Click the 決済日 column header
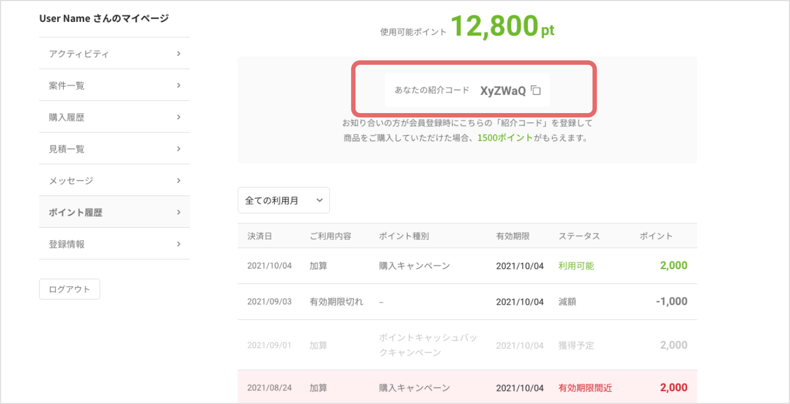Viewport: 790px width, 404px height. [259, 235]
